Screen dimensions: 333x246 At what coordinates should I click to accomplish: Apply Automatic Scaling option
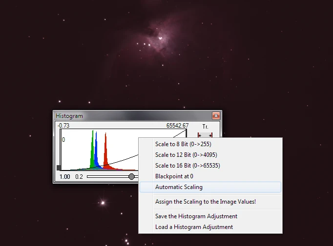pos(179,187)
